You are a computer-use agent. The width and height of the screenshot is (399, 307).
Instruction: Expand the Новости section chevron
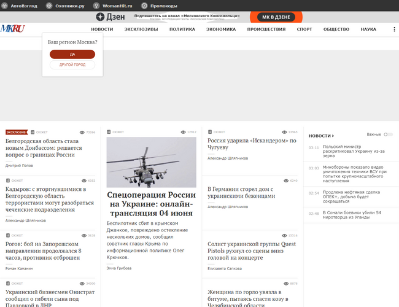[333, 136]
